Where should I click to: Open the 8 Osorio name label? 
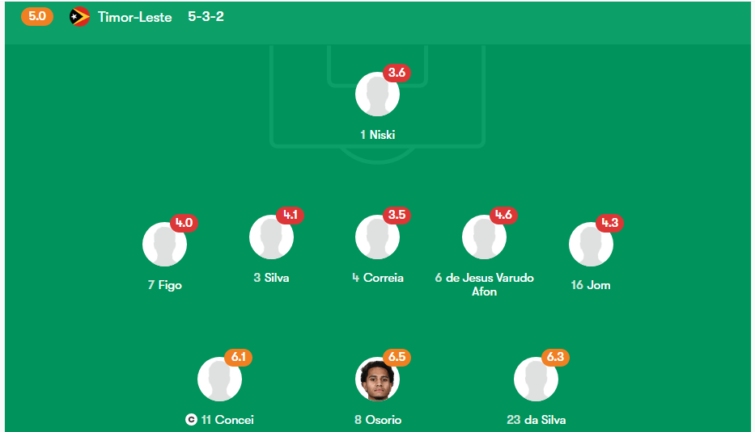(x=378, y=420)
